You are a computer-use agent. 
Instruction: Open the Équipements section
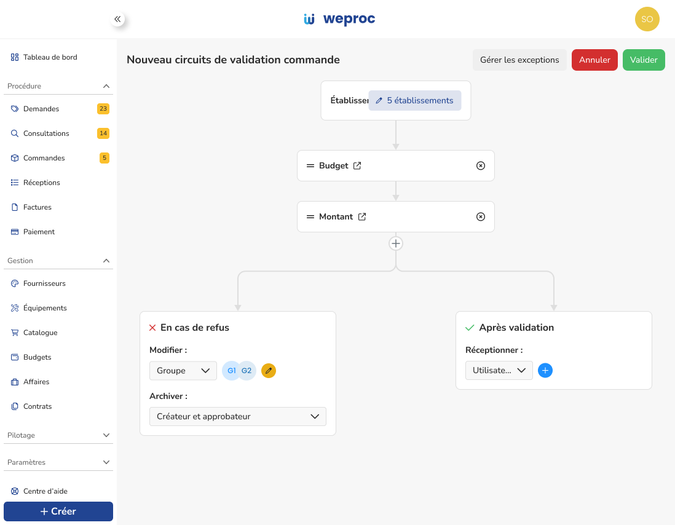tap(15, 307)
